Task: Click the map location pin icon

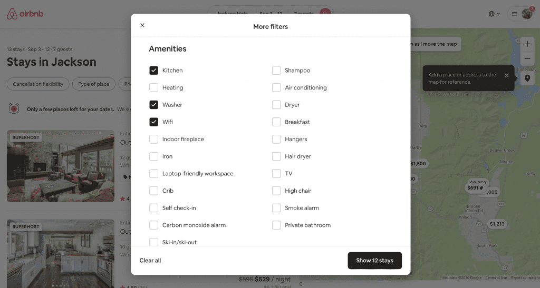Action: [527, 78]
